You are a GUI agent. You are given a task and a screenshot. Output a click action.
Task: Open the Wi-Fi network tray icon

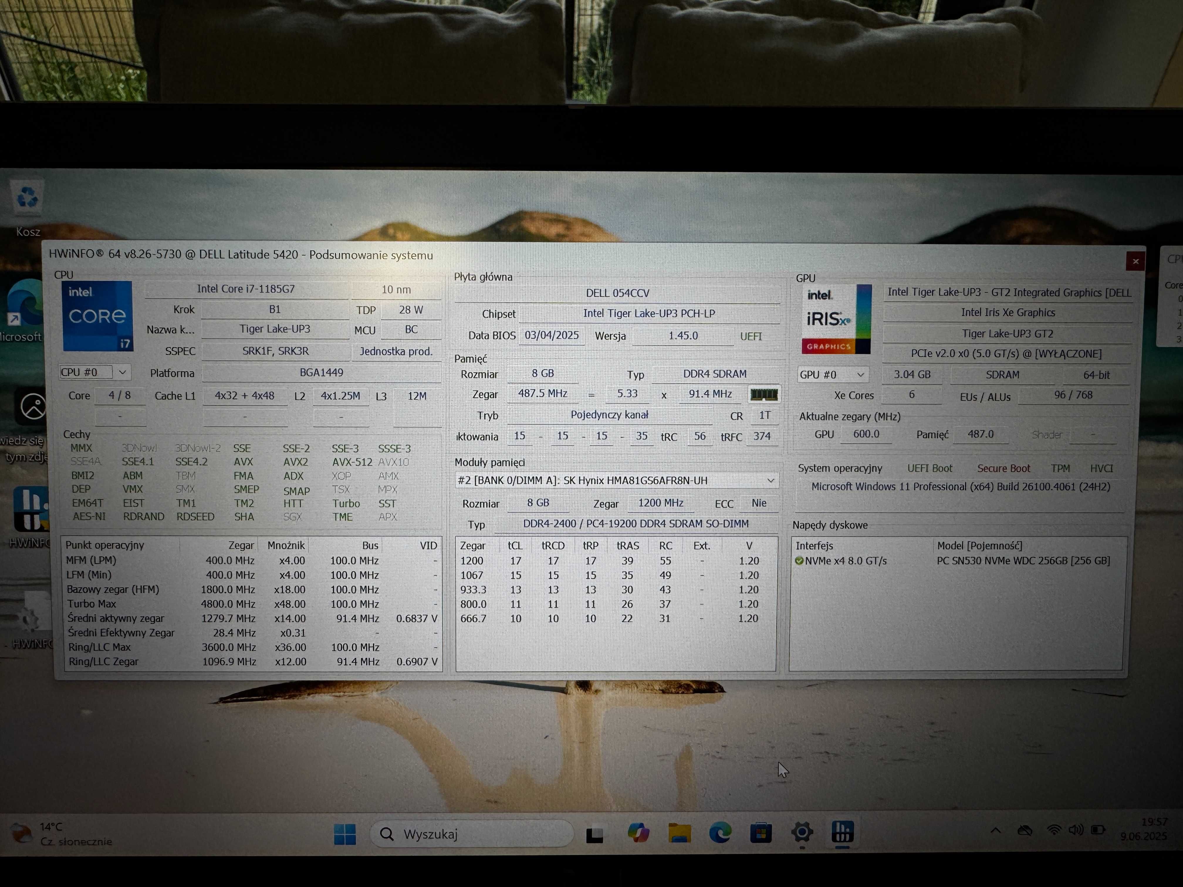pyautogui.click(x=1054, y=830)
